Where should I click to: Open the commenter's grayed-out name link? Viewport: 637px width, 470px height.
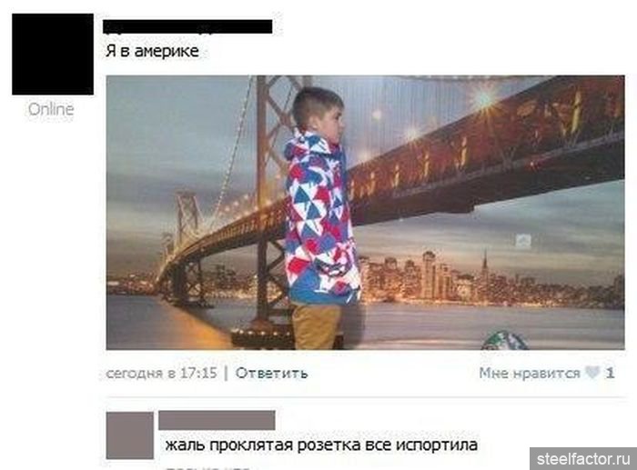pyautogui.click(x=217, y=420)
